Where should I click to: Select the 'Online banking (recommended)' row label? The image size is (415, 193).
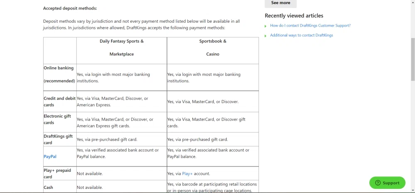point(59,75)
